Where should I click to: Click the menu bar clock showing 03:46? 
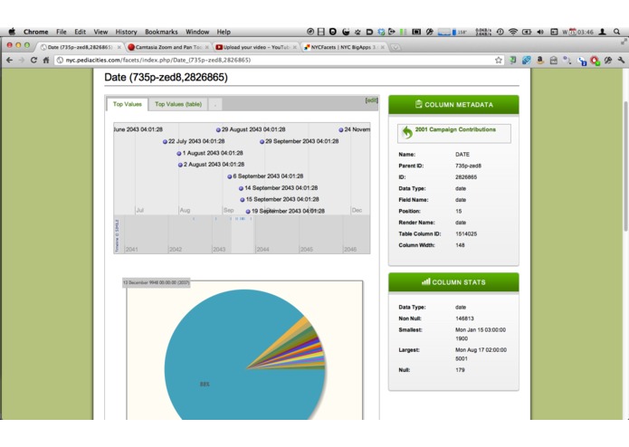point(585,32)
